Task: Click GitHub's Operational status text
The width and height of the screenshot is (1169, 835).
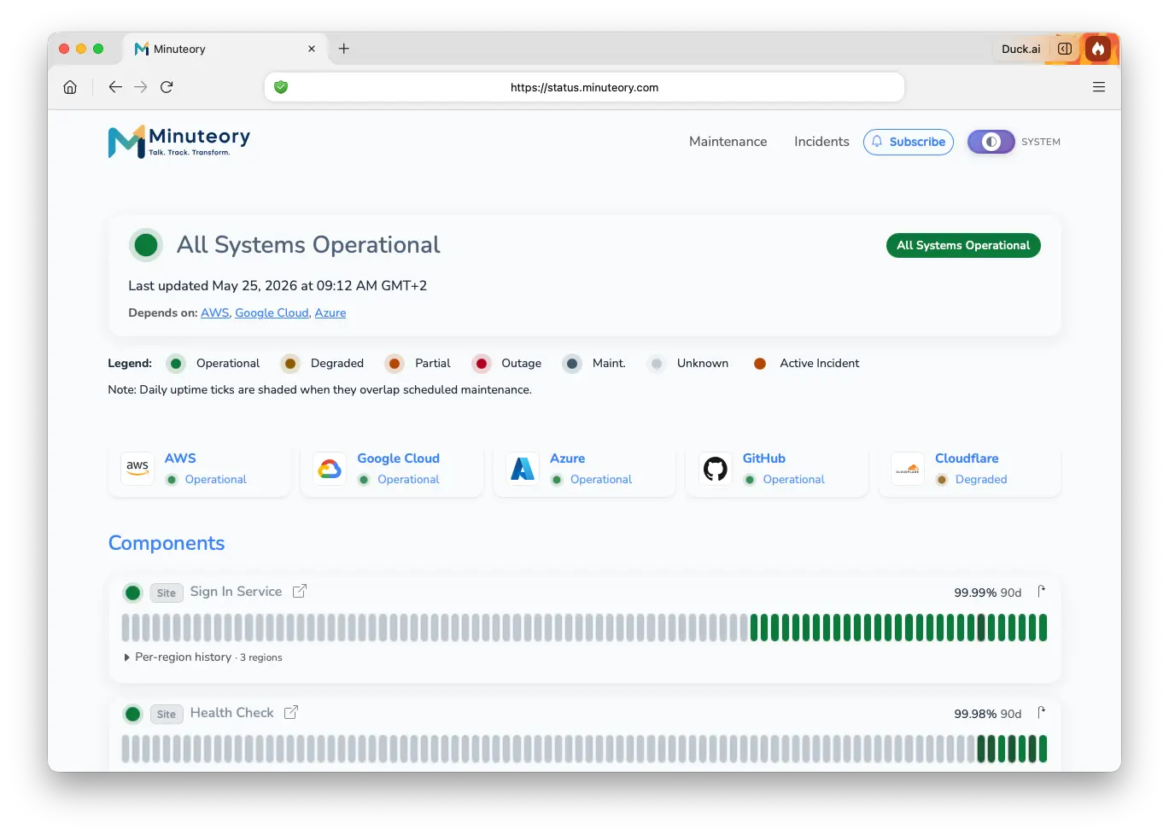Action: 794,480
